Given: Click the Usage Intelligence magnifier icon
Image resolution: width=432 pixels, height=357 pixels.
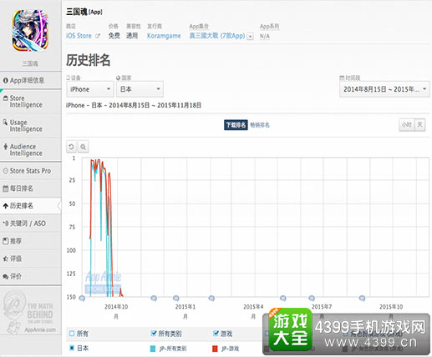Looking at the screenshot, I should click(x=5, y=122).
